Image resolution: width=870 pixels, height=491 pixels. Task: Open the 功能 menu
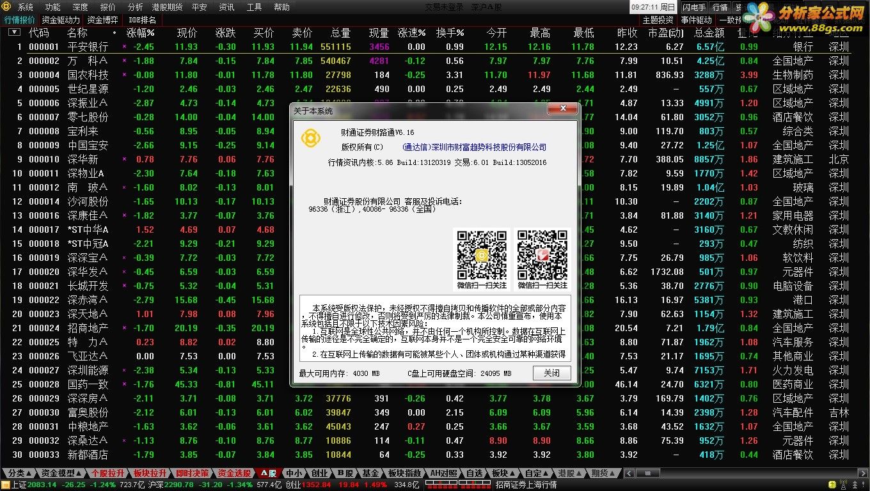53,7
